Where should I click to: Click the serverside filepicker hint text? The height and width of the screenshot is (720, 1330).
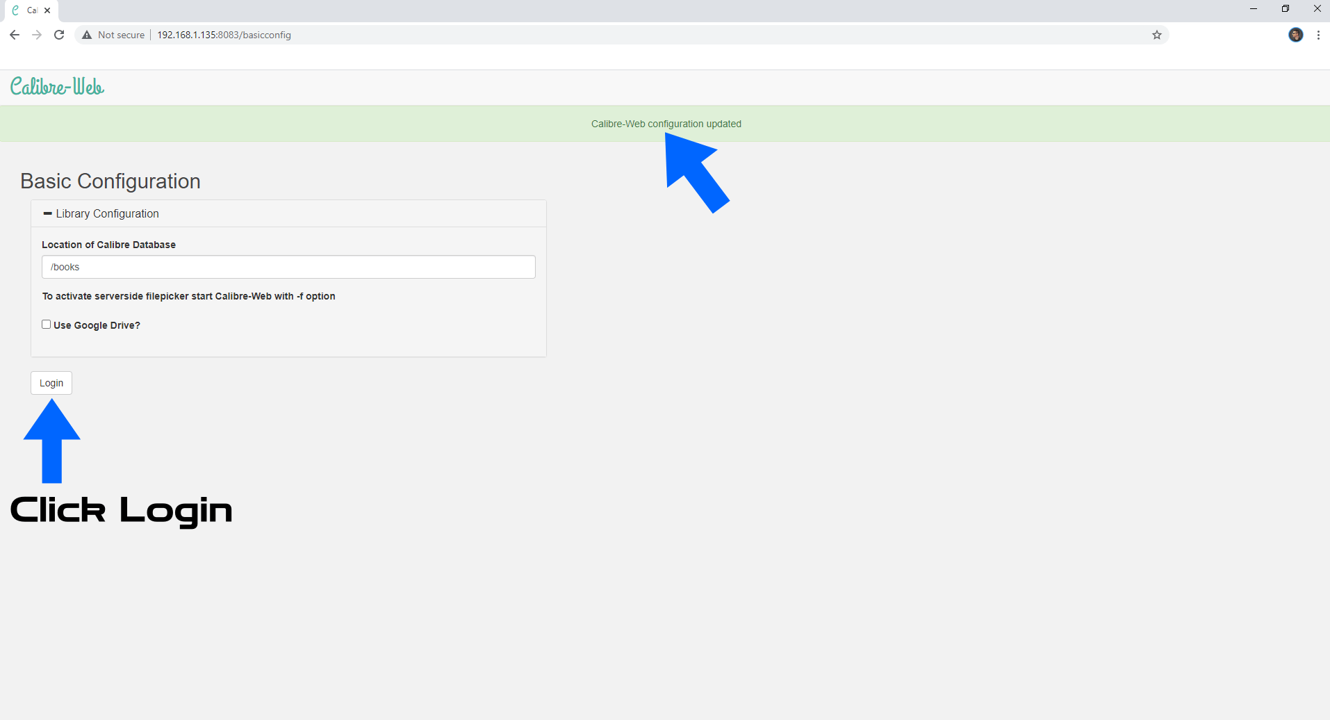click(188, 296)
